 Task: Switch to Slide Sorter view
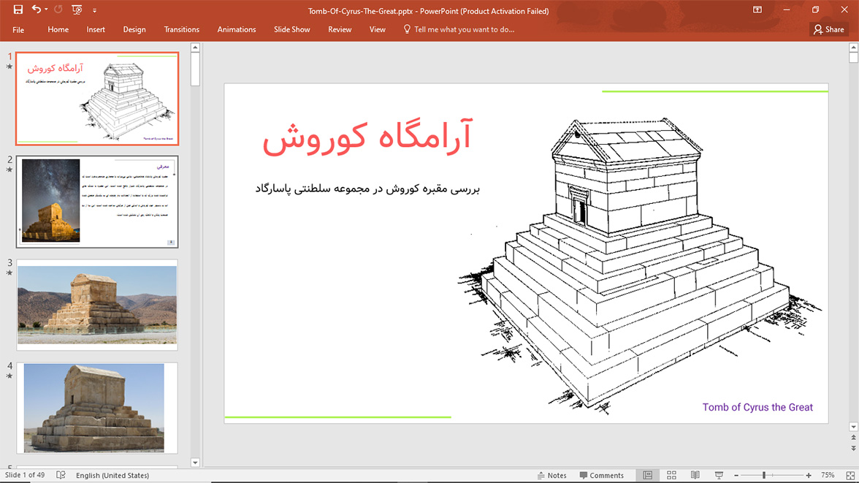click(671, 475)
